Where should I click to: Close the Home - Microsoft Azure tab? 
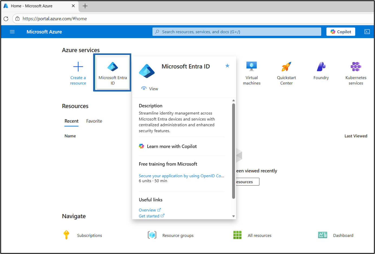73,6
